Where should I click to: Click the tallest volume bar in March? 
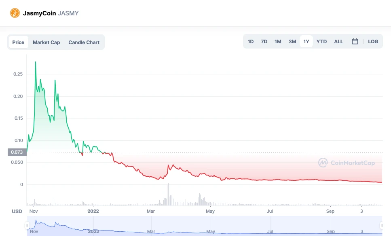point(168,194)
